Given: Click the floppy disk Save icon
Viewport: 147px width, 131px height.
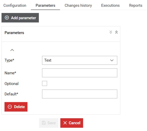Looking at the screenshot, I should 44,123.
